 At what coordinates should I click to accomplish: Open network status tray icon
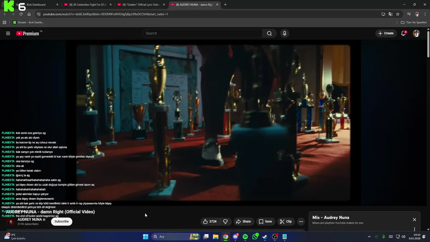point(397,237)
